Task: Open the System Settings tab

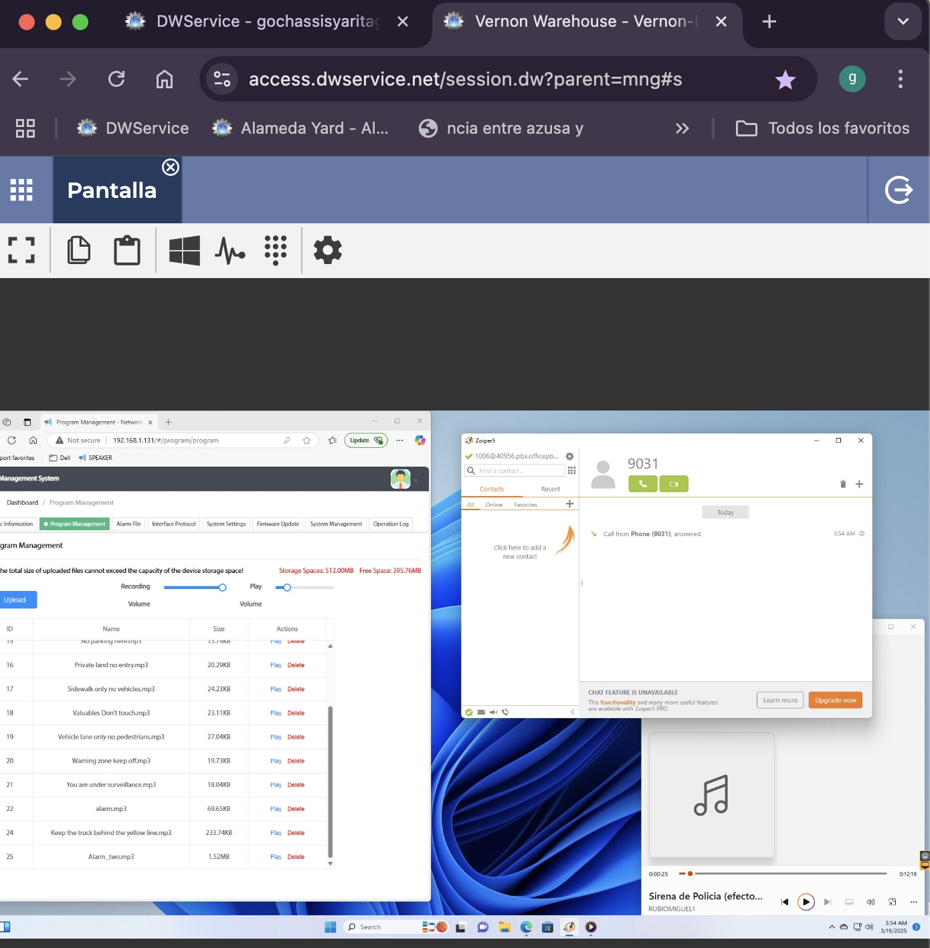Action: tap(226, 524)
